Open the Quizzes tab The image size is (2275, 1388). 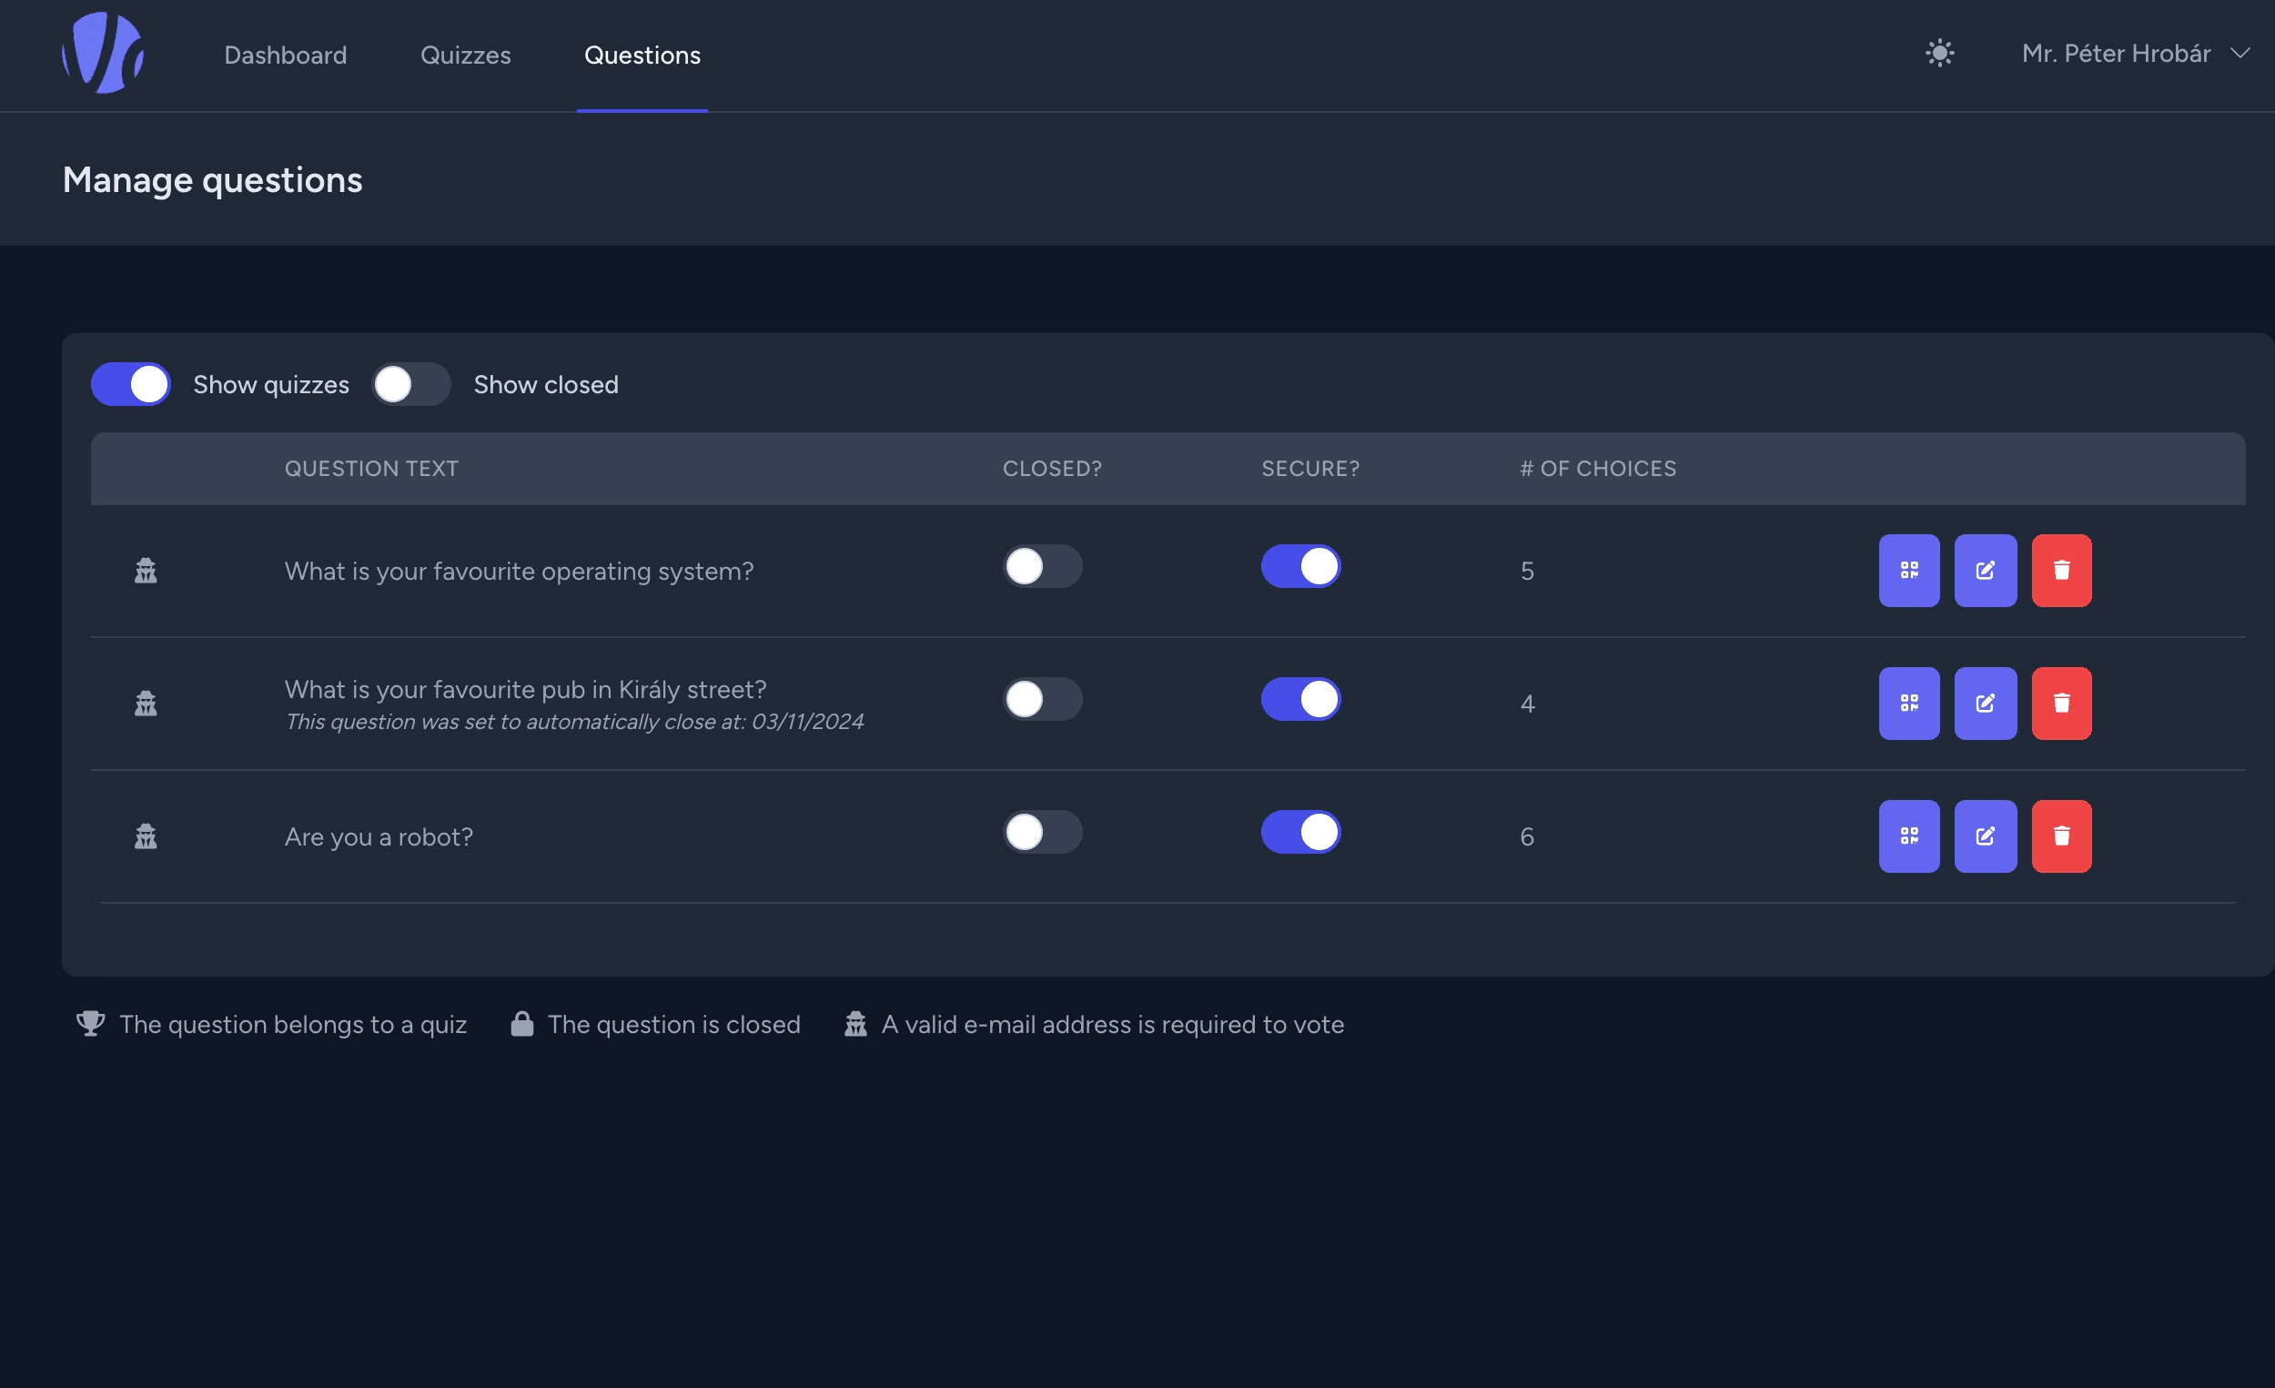point(465,56)
